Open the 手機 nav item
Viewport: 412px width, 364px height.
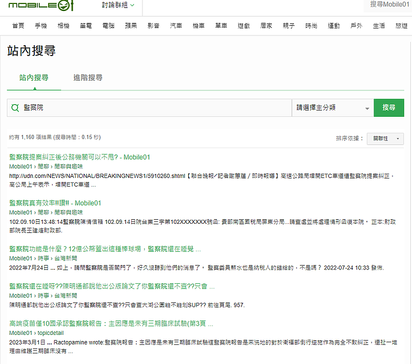pos(41,26)
